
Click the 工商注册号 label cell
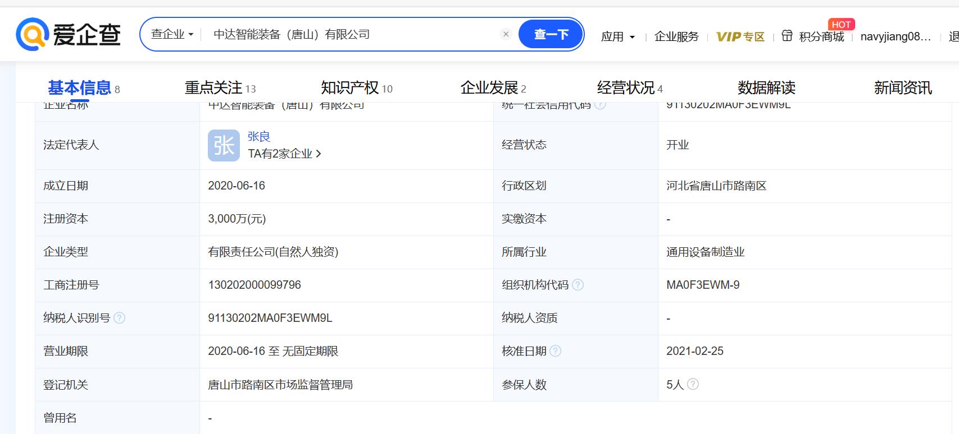click(x=117, y=285)
